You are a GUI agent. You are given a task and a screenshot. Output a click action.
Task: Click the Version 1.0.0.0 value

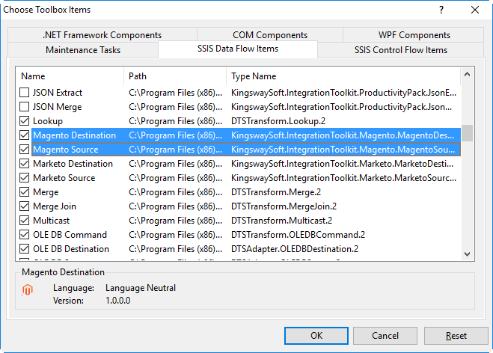click(x=118, y=301)
